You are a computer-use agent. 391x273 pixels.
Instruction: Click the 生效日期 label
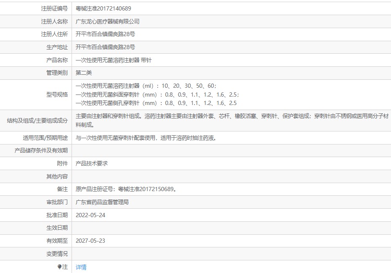57,228
